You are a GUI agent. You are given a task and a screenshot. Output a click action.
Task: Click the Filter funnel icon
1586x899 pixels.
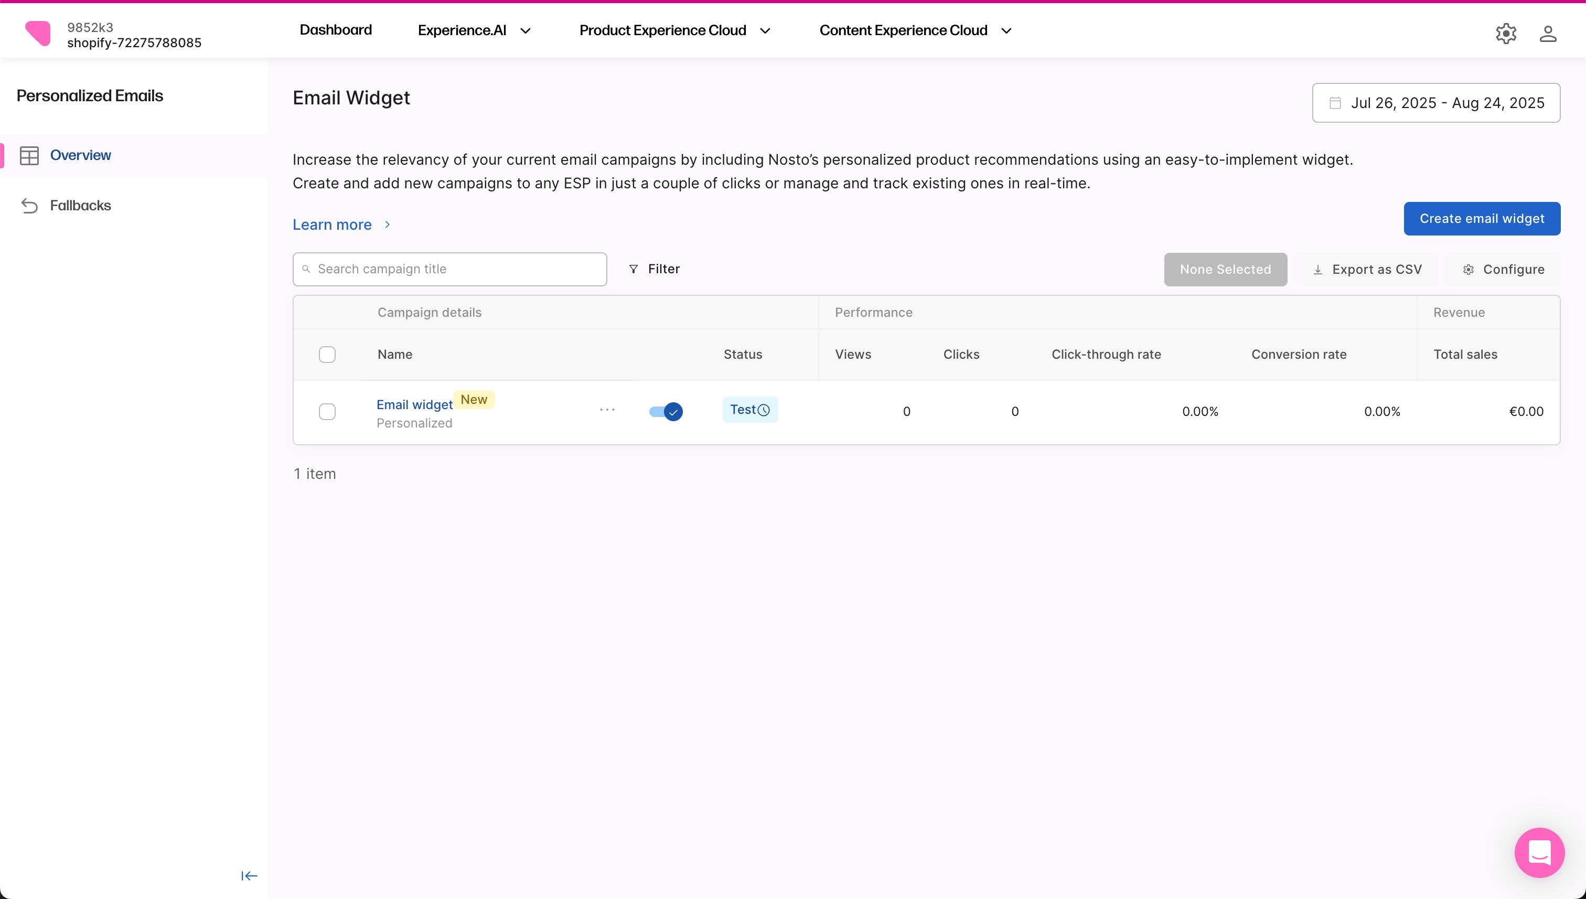[x=633, y=269]
